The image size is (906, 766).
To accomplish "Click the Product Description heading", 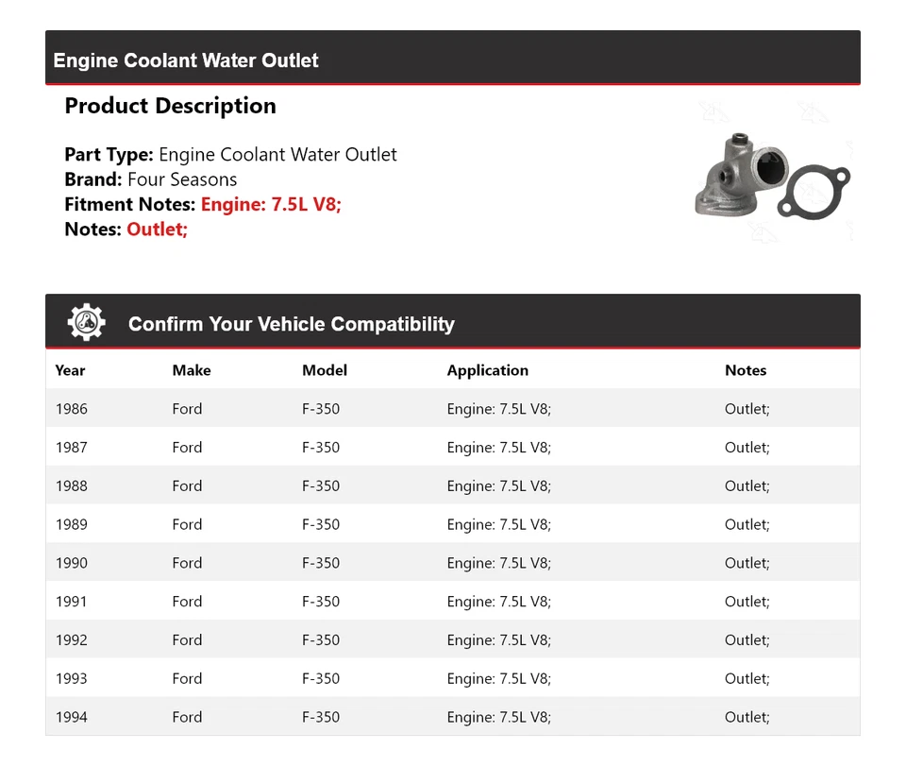I will [170, 106].
